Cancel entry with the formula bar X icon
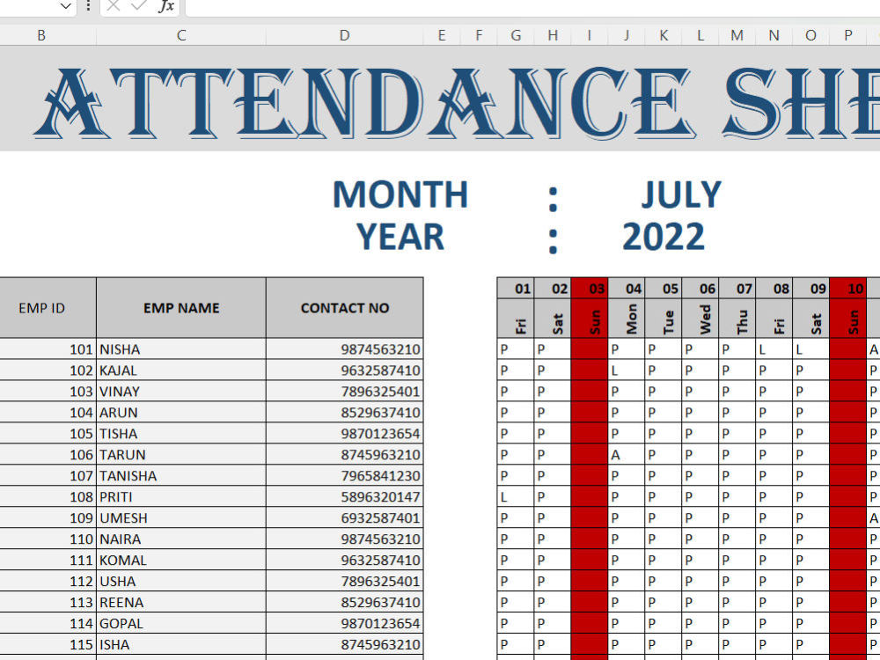The height and width of the screenshot is (660, 880). pyautogui.click(x=114, y=6)
